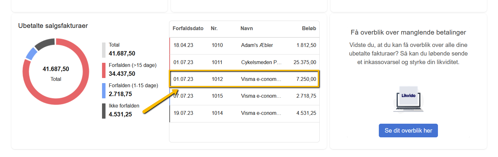Screen dimensions: 498x157
Task: Click "Få overblik over manglende betalinger" heading
Action: tap(408, 32)
